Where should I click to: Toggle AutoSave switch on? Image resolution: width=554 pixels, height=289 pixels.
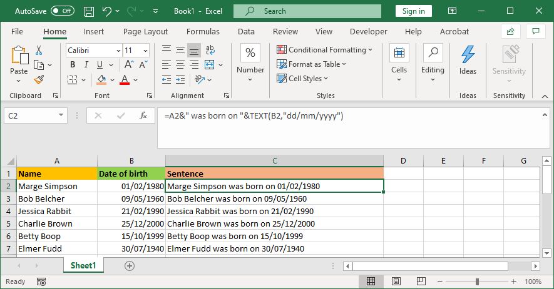click(61, 11)
